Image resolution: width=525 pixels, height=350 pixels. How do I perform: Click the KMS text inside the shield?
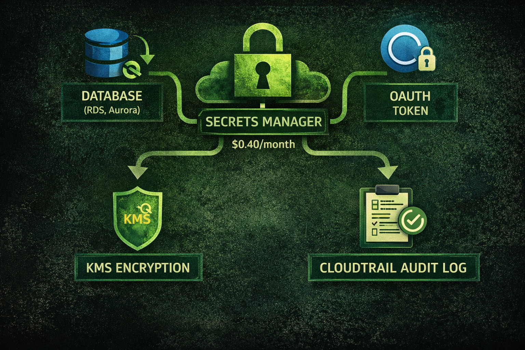[x=137, y=219]
